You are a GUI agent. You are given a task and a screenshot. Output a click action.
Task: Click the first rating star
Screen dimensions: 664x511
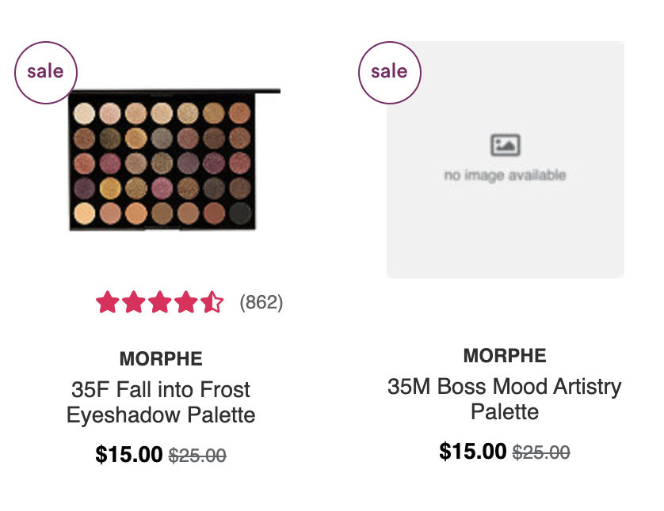(108, 302)
